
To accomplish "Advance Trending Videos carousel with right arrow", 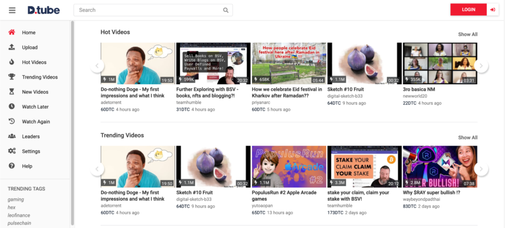I will pyautogui.click(x=481, y=169).
